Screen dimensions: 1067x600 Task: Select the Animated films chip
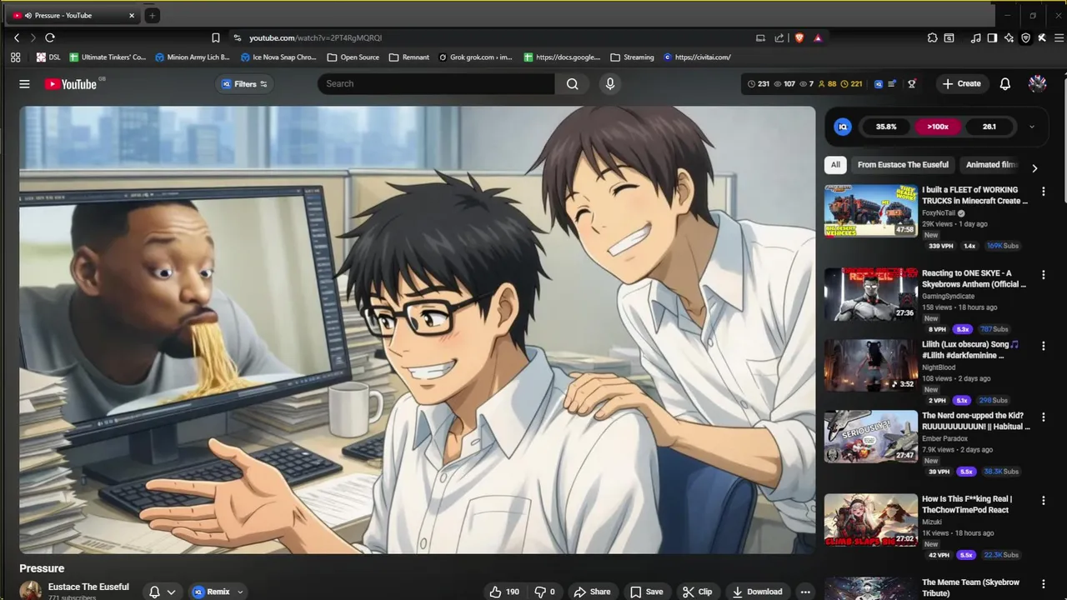[991, 164]
